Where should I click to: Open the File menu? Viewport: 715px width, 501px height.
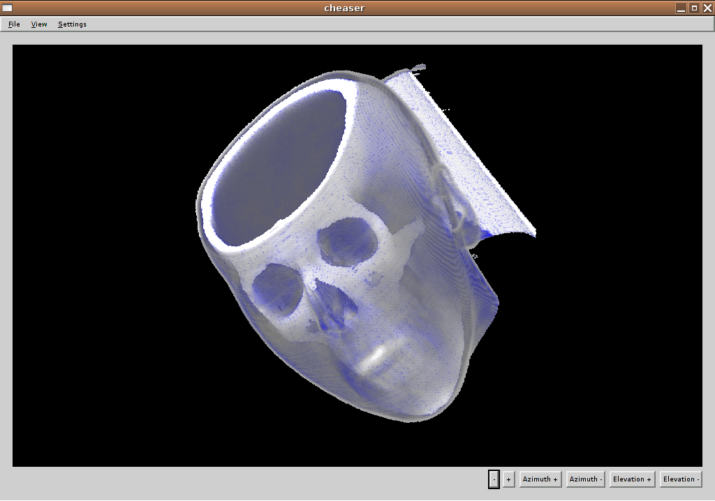click(x=14, y=24)
